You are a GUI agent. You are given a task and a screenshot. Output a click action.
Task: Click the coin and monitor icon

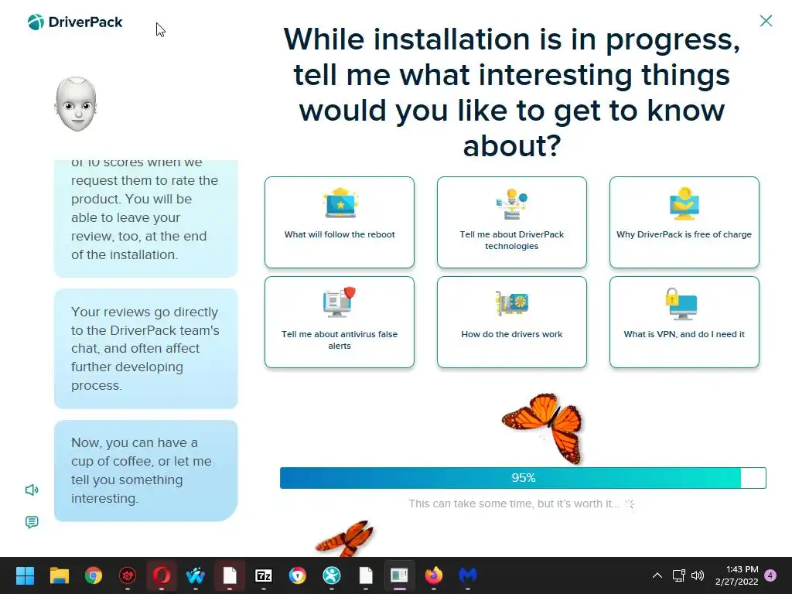684,203
